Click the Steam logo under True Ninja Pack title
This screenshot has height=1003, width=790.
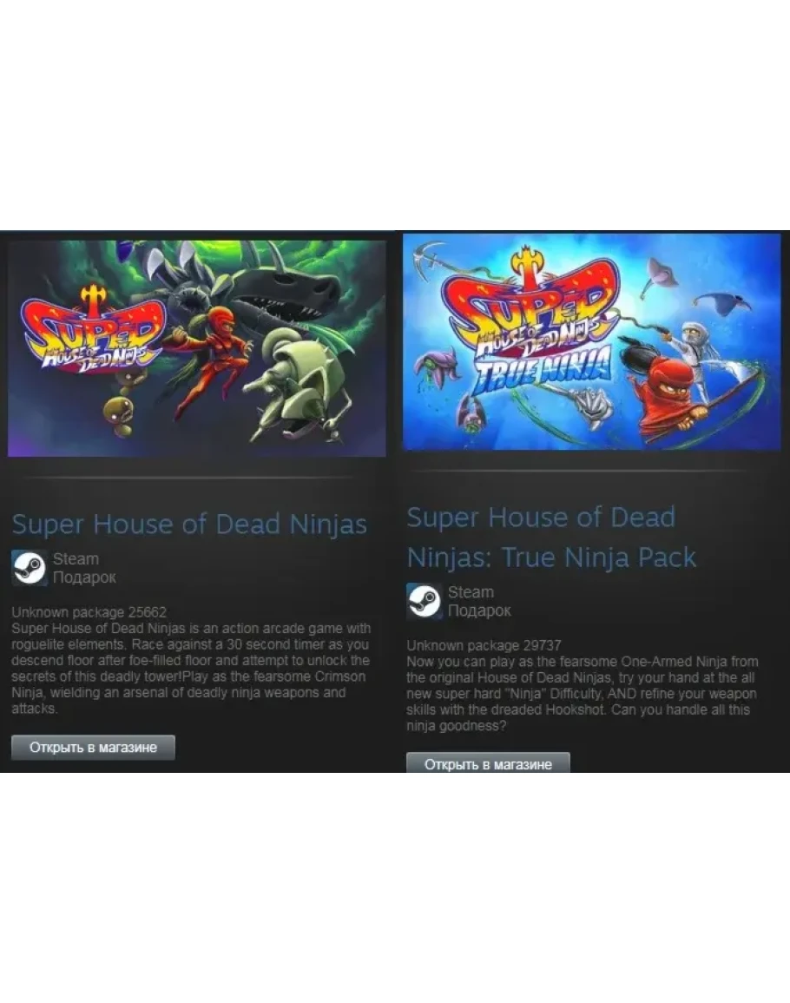click(425, 601)
